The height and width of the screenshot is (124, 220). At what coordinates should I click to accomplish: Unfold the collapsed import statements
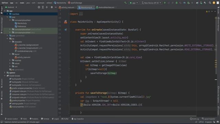point(81,14)
